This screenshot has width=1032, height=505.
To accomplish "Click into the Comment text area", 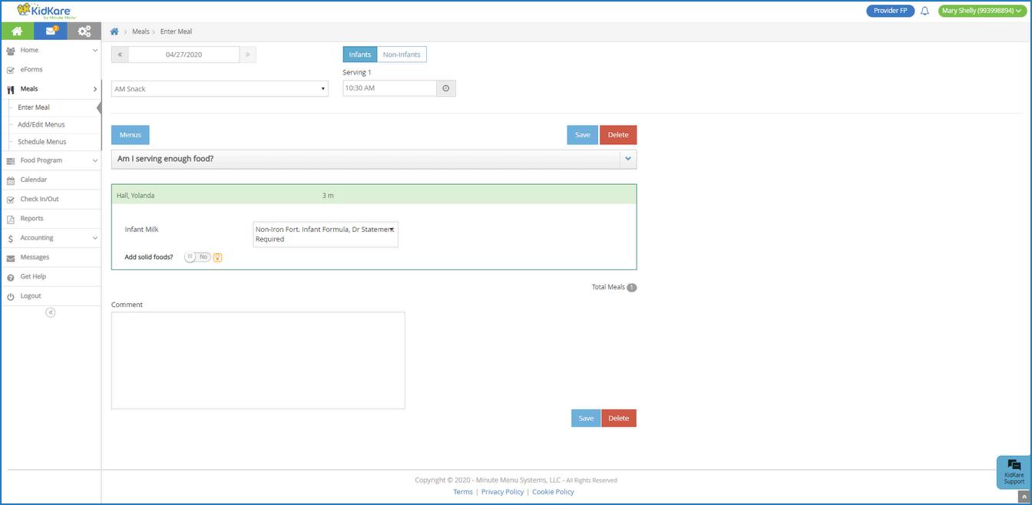I will [x=258, y=360].
